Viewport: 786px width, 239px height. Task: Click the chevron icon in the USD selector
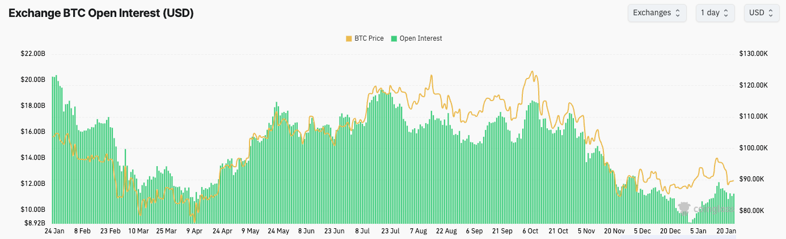point(770,13)
